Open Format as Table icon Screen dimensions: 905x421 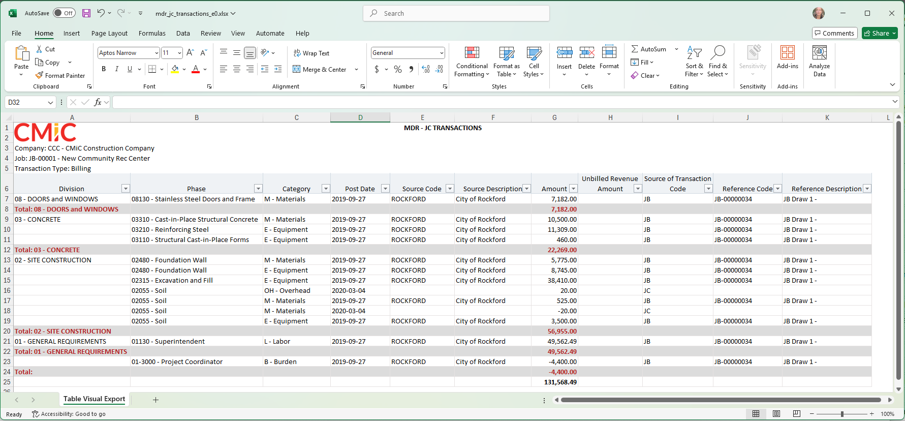(507, 52)
